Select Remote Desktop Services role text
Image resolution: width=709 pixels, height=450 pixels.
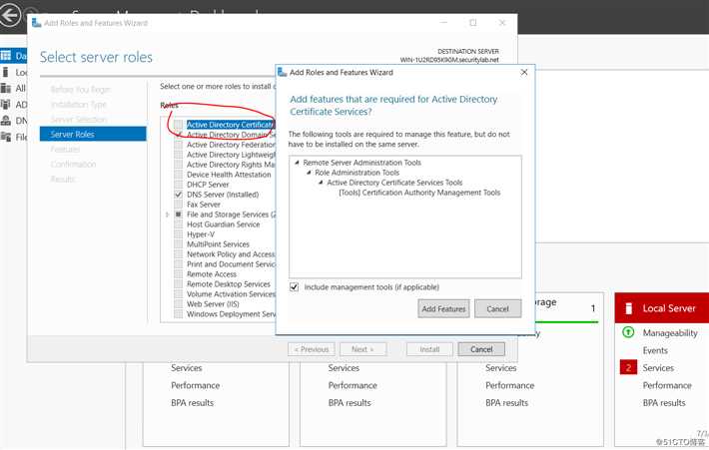point(229,284)
